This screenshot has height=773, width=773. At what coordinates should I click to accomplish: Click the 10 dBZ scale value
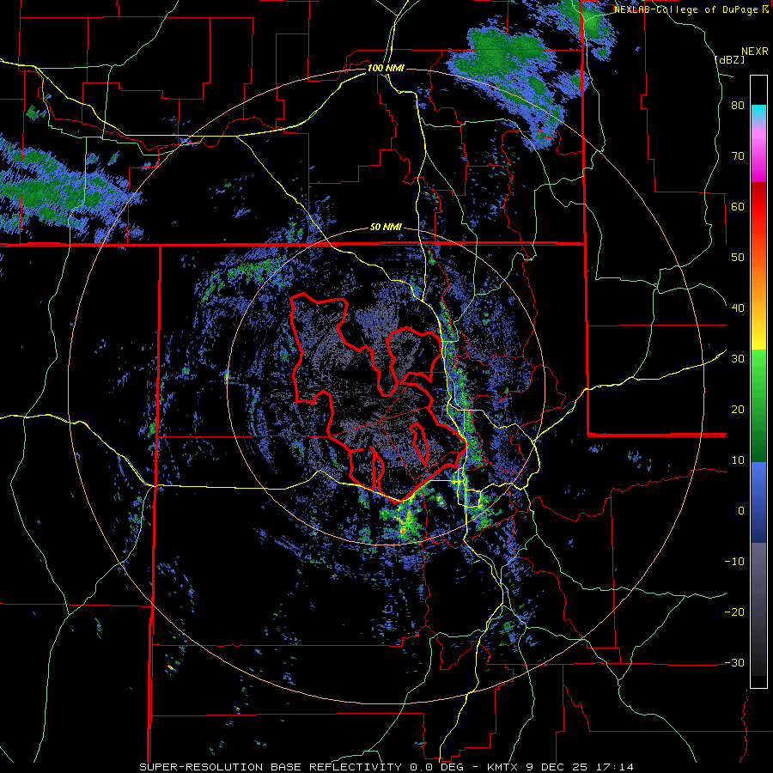click(x=738, y=460)
